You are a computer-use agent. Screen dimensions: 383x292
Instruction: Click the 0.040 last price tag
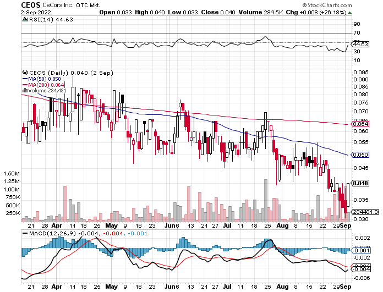(360, 183)
